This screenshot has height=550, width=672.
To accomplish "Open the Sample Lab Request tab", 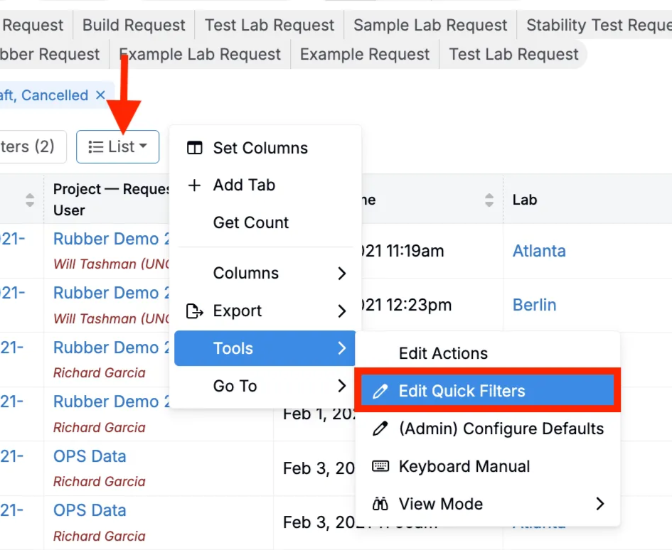I will click(x=430, y=26).
